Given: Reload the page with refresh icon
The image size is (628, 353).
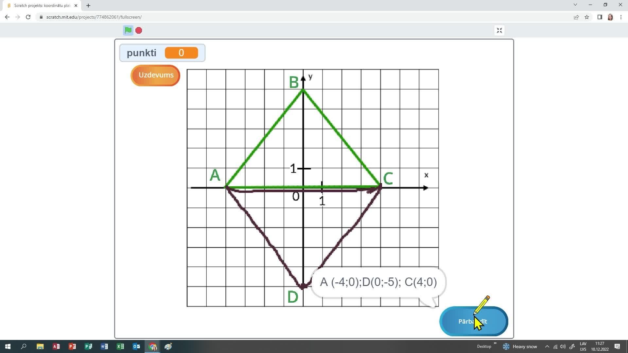Looking at the screenshot, I should 28,17.
